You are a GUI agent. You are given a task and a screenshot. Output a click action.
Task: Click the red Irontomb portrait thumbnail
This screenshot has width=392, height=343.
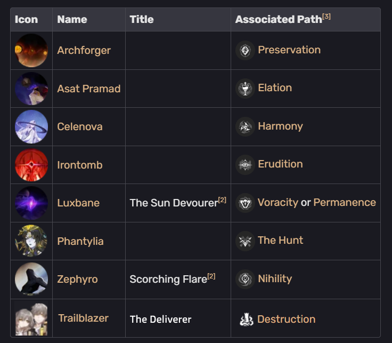click(31, 165)
